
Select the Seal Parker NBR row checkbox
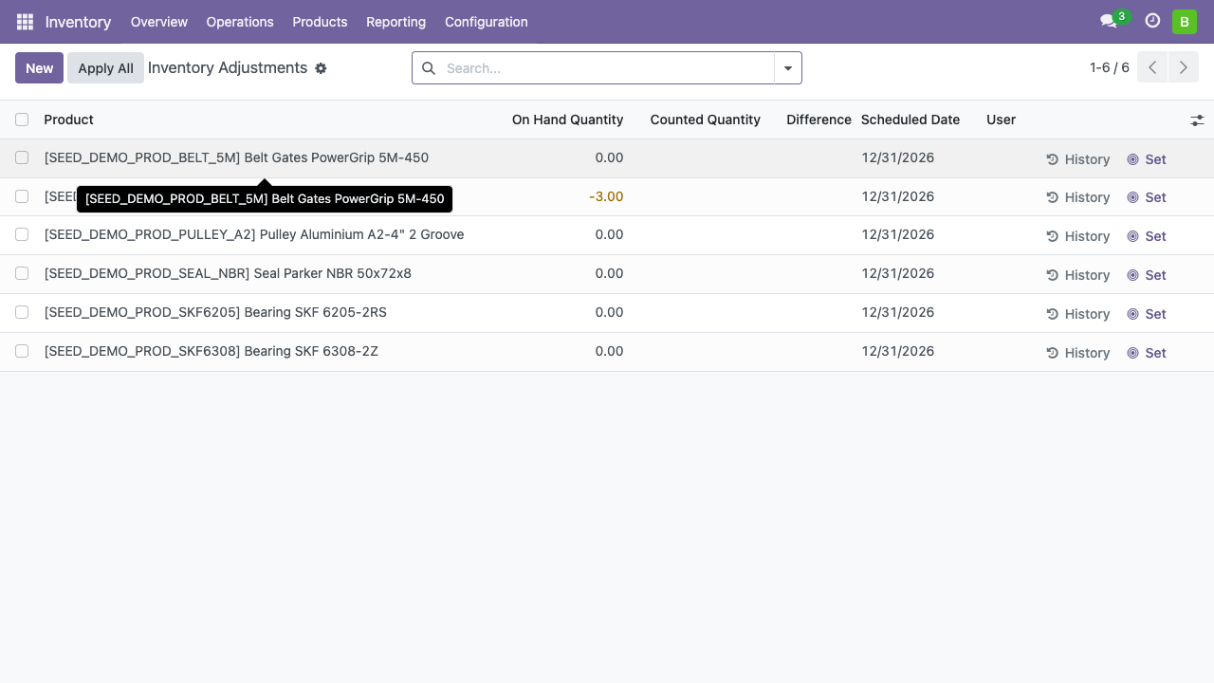point(22,273)
